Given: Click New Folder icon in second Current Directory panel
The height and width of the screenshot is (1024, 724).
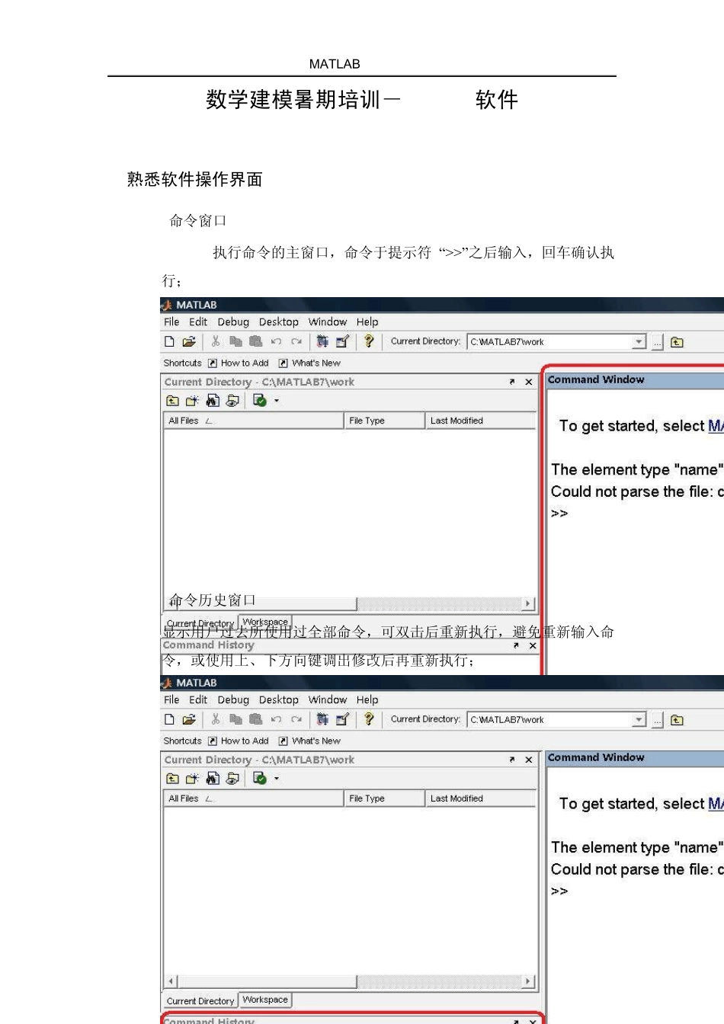Looking at the screenshot, I should pyautogui.click(x=192, y=778).
